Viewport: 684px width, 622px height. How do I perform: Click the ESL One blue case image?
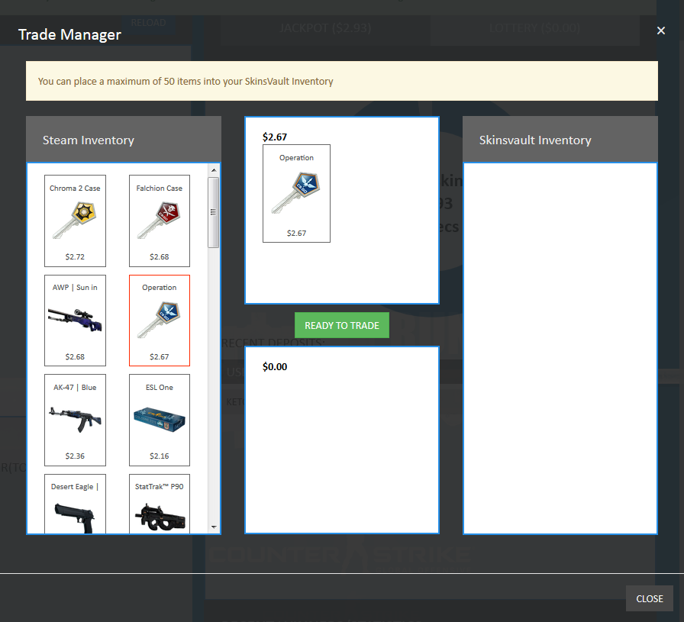160,420
